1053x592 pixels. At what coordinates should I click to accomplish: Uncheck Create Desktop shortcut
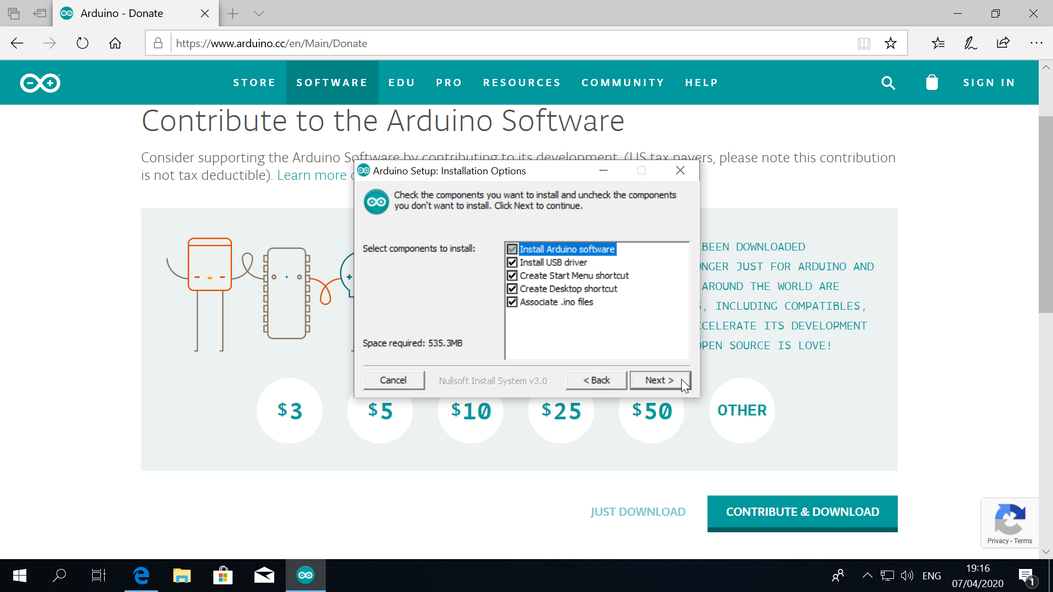coord(512,289)
